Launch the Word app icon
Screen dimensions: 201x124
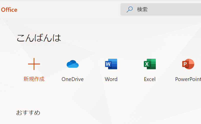111,64
